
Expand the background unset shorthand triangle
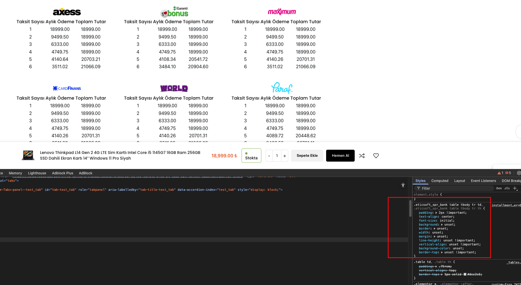[442, 225]
